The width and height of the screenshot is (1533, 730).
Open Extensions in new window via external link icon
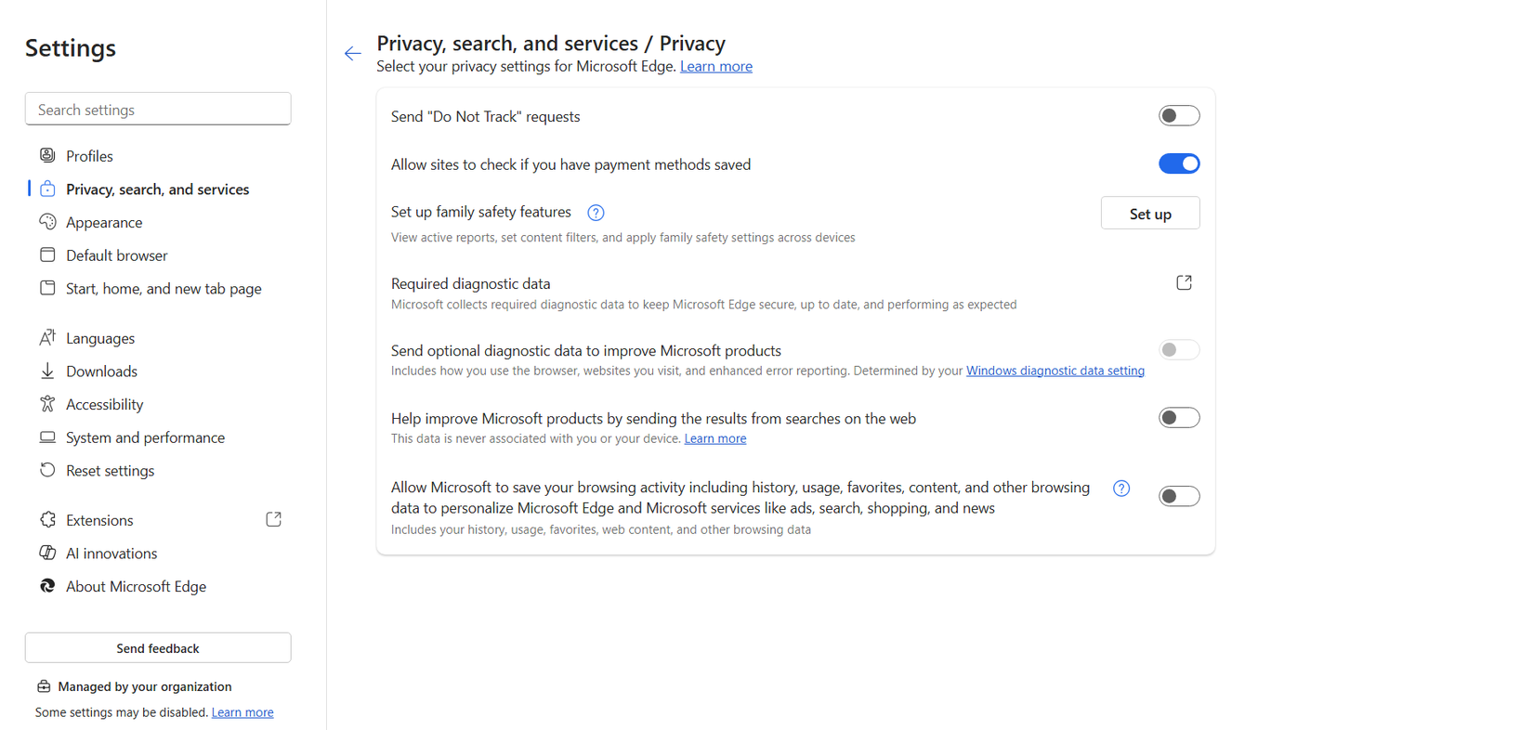[x=273, y=519]
